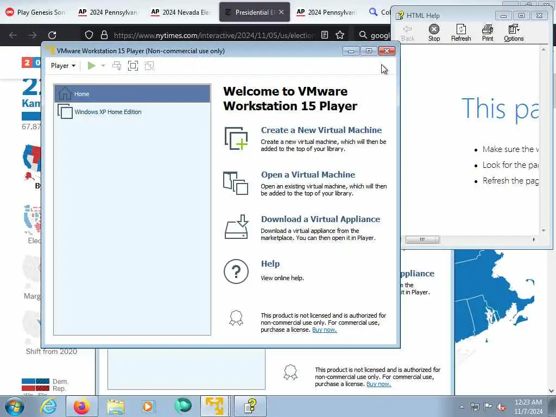Click the Open a Virtual Machine icon
Viewport: 556px width, 417px height.
point(236,183)
